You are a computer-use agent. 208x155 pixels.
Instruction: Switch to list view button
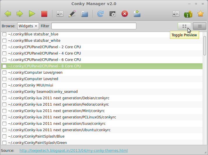pos(200,26)
